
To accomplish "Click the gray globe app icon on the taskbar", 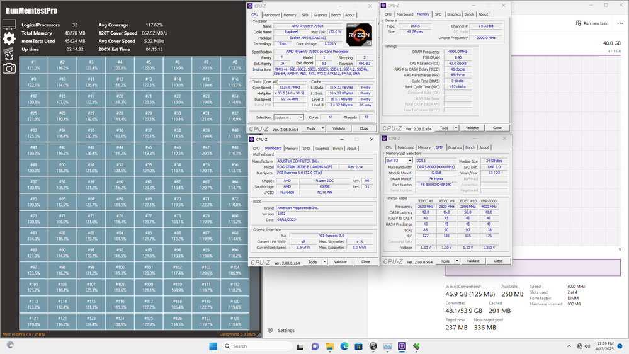I will (373, 346).
